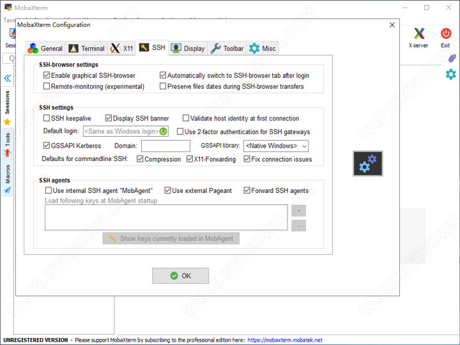Click the X server icon
The image size is (460, 345).
click(x=418, y=35)
